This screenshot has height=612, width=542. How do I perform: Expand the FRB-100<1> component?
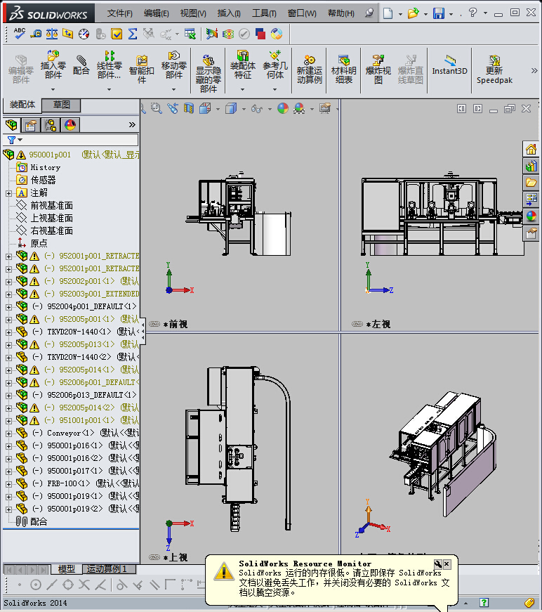pyautogui.click(x=8, y=484)
